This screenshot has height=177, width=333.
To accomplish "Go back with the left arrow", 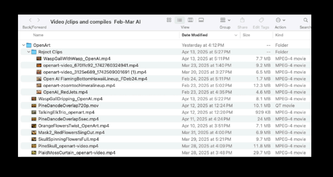I will point(30,20).
